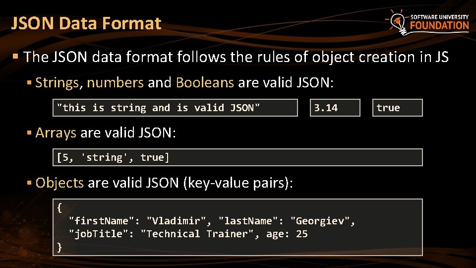Click the closing curly brace in code
Image resolution: width=476 pixels, height=268 pixels.
[x=60, y=247]
